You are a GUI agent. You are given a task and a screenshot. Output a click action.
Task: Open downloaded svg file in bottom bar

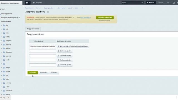[x=3, y=97]
